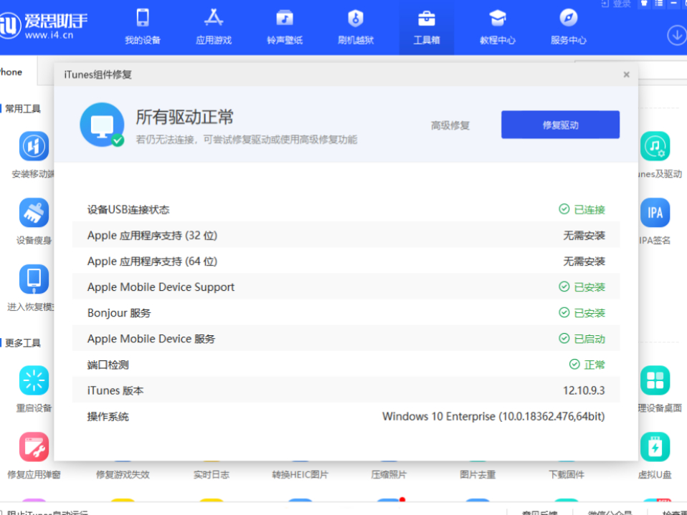687x515 pixels.
Task: Select the Apple 应用程序支持 (32 位) row
Action: (346, 235)
